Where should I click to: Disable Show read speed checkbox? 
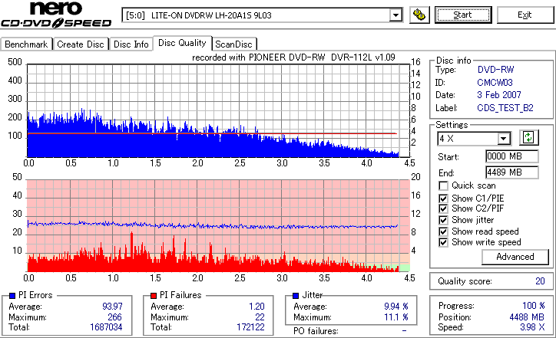(443, 231)
